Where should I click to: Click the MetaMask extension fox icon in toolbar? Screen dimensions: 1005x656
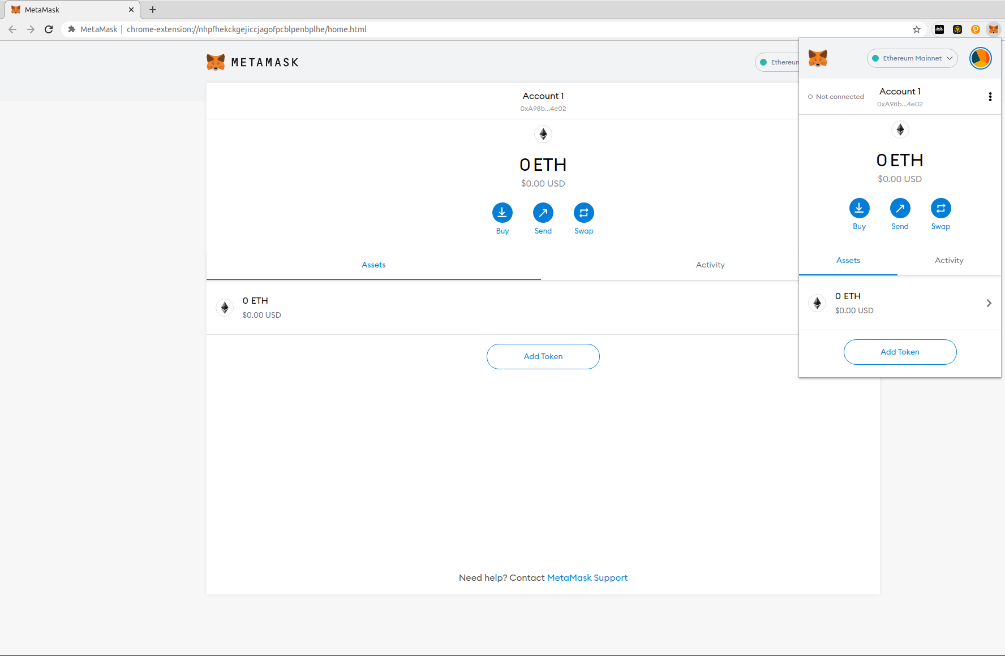click(993, 29)
